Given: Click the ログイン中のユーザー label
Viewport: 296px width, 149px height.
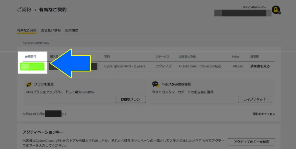Looking at the screenshot, I should 255,7.
